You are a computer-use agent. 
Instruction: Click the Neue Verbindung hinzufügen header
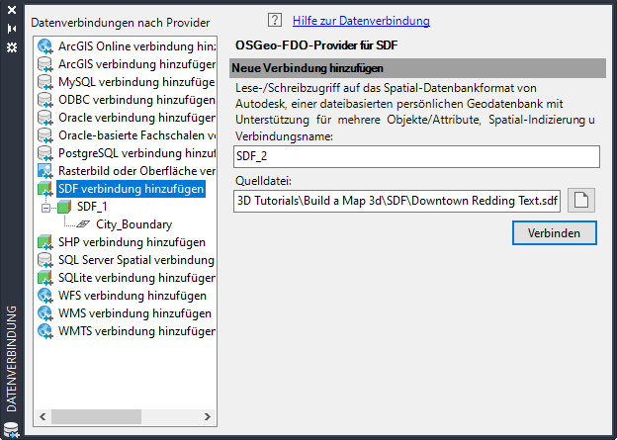point(417,68)
